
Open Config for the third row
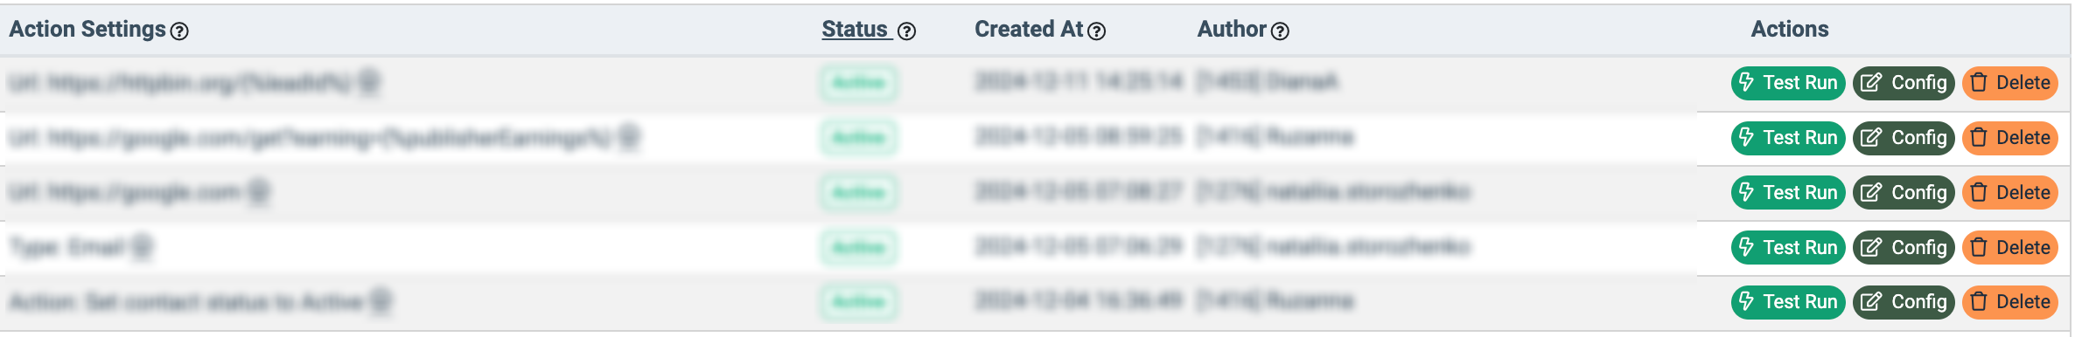(x=1904, y=193)
